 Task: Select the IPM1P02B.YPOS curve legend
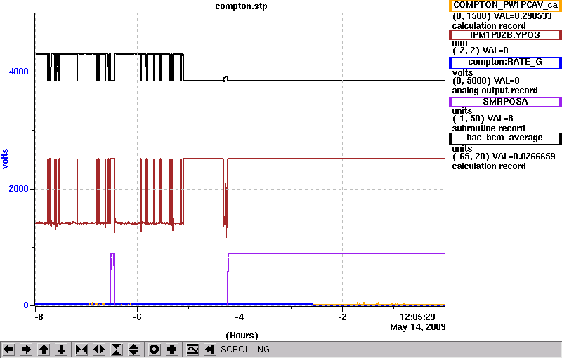(x=505, y=35)
